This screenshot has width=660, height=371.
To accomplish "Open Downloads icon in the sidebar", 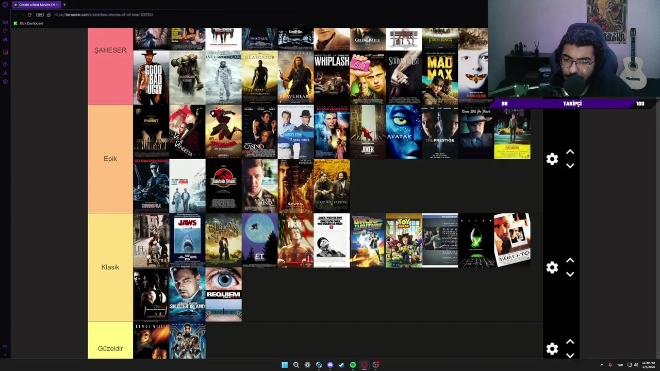I will [5, 73].
